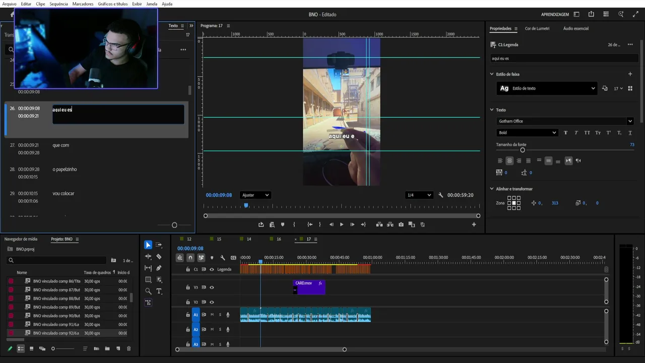Select the Rectangle tool
The image size is (645, 363).
(148, 280)
